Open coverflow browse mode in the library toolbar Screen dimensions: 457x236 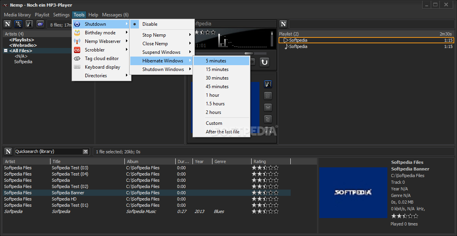pos(29,24)
